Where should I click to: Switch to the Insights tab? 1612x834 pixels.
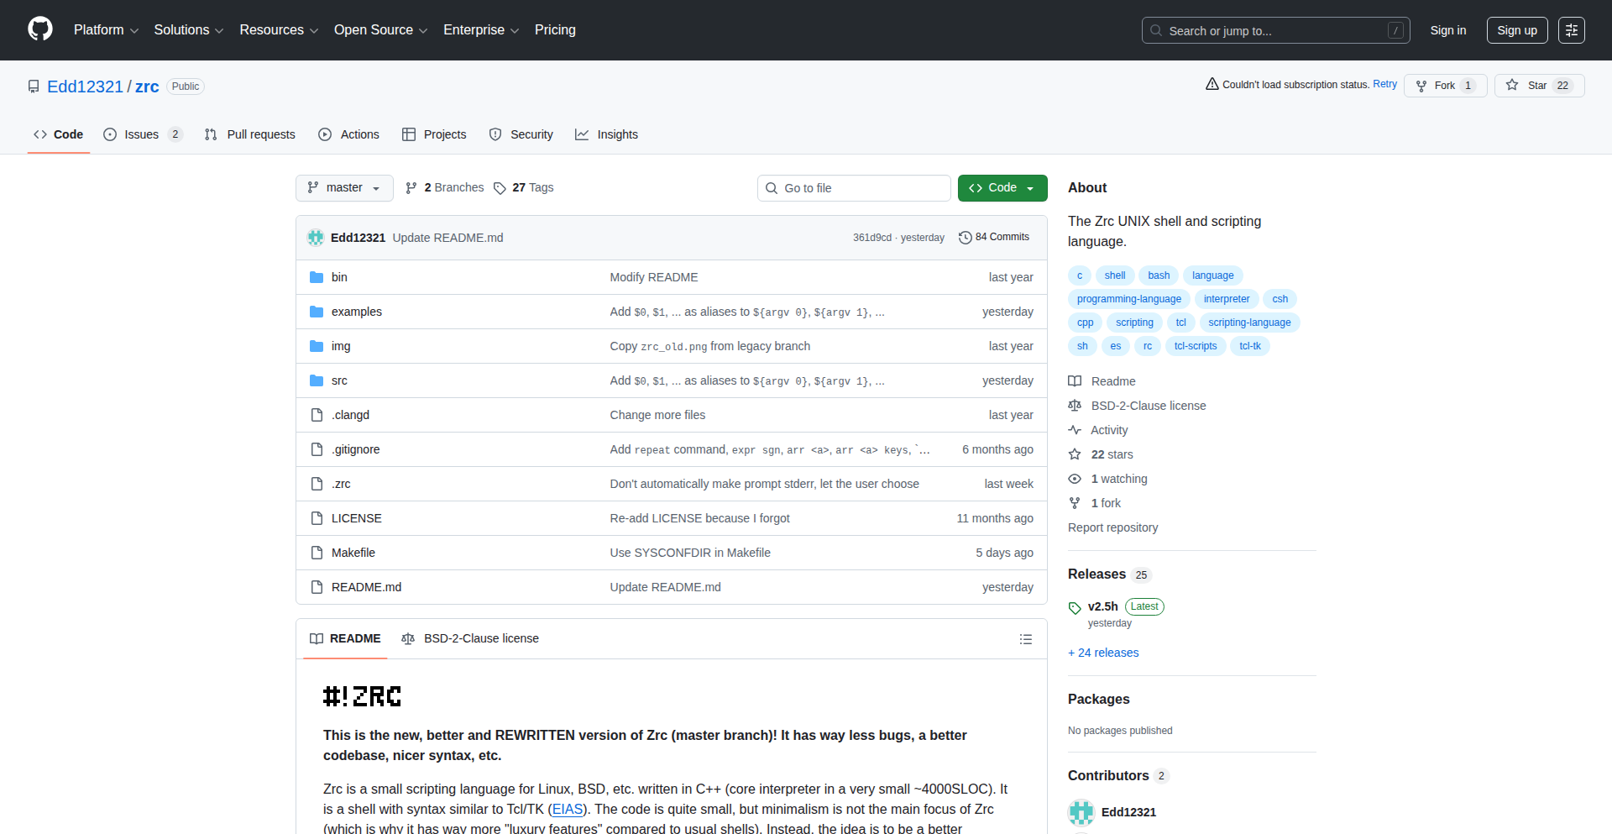coord(606,134)
